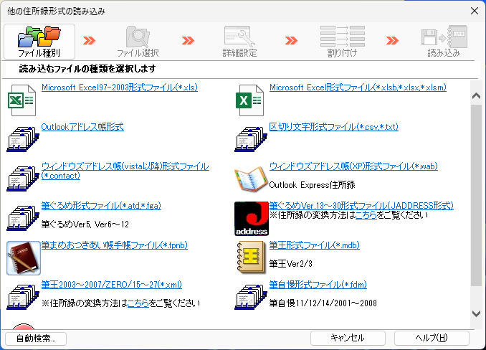
Task: Click the 筆自慢 fdm card stack icon
Action: [x=251, y=297]
